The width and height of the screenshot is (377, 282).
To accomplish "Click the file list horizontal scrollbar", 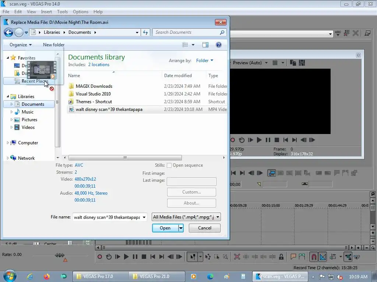I will (x=125, y=158).
